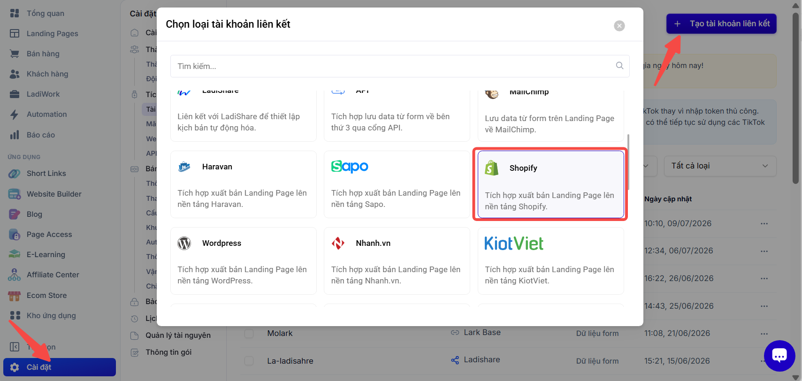Click the Shopify bag logo
Screen dimensions: 802x381
coord(492,168)
